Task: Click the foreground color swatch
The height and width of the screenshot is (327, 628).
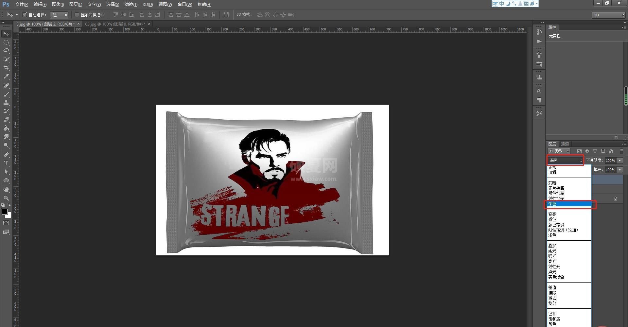Action: point(5,212)
